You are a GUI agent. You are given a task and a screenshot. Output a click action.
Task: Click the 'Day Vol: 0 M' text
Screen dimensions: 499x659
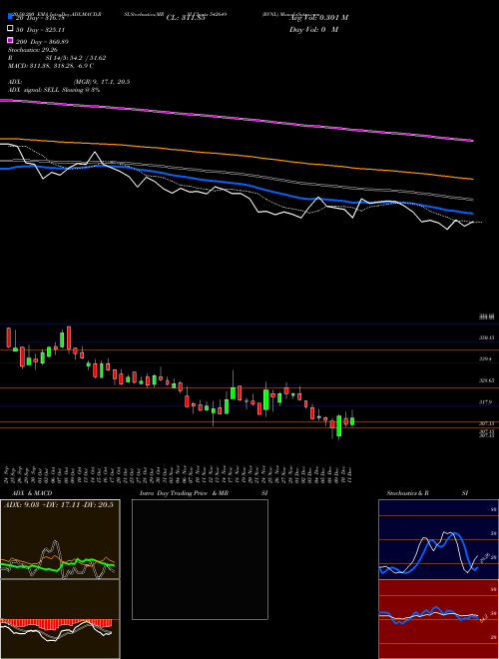pos(313,29)
